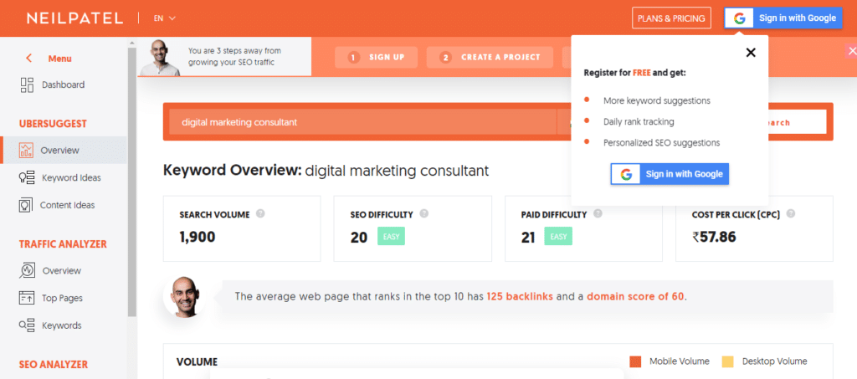Click the 1,900 search volume value
This screenshot has height=379, width=857.
(x=198, y=237)
